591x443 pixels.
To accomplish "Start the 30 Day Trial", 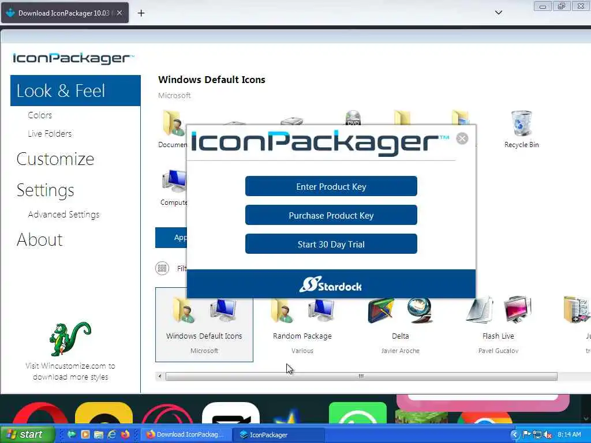I will tap(331, 244).
